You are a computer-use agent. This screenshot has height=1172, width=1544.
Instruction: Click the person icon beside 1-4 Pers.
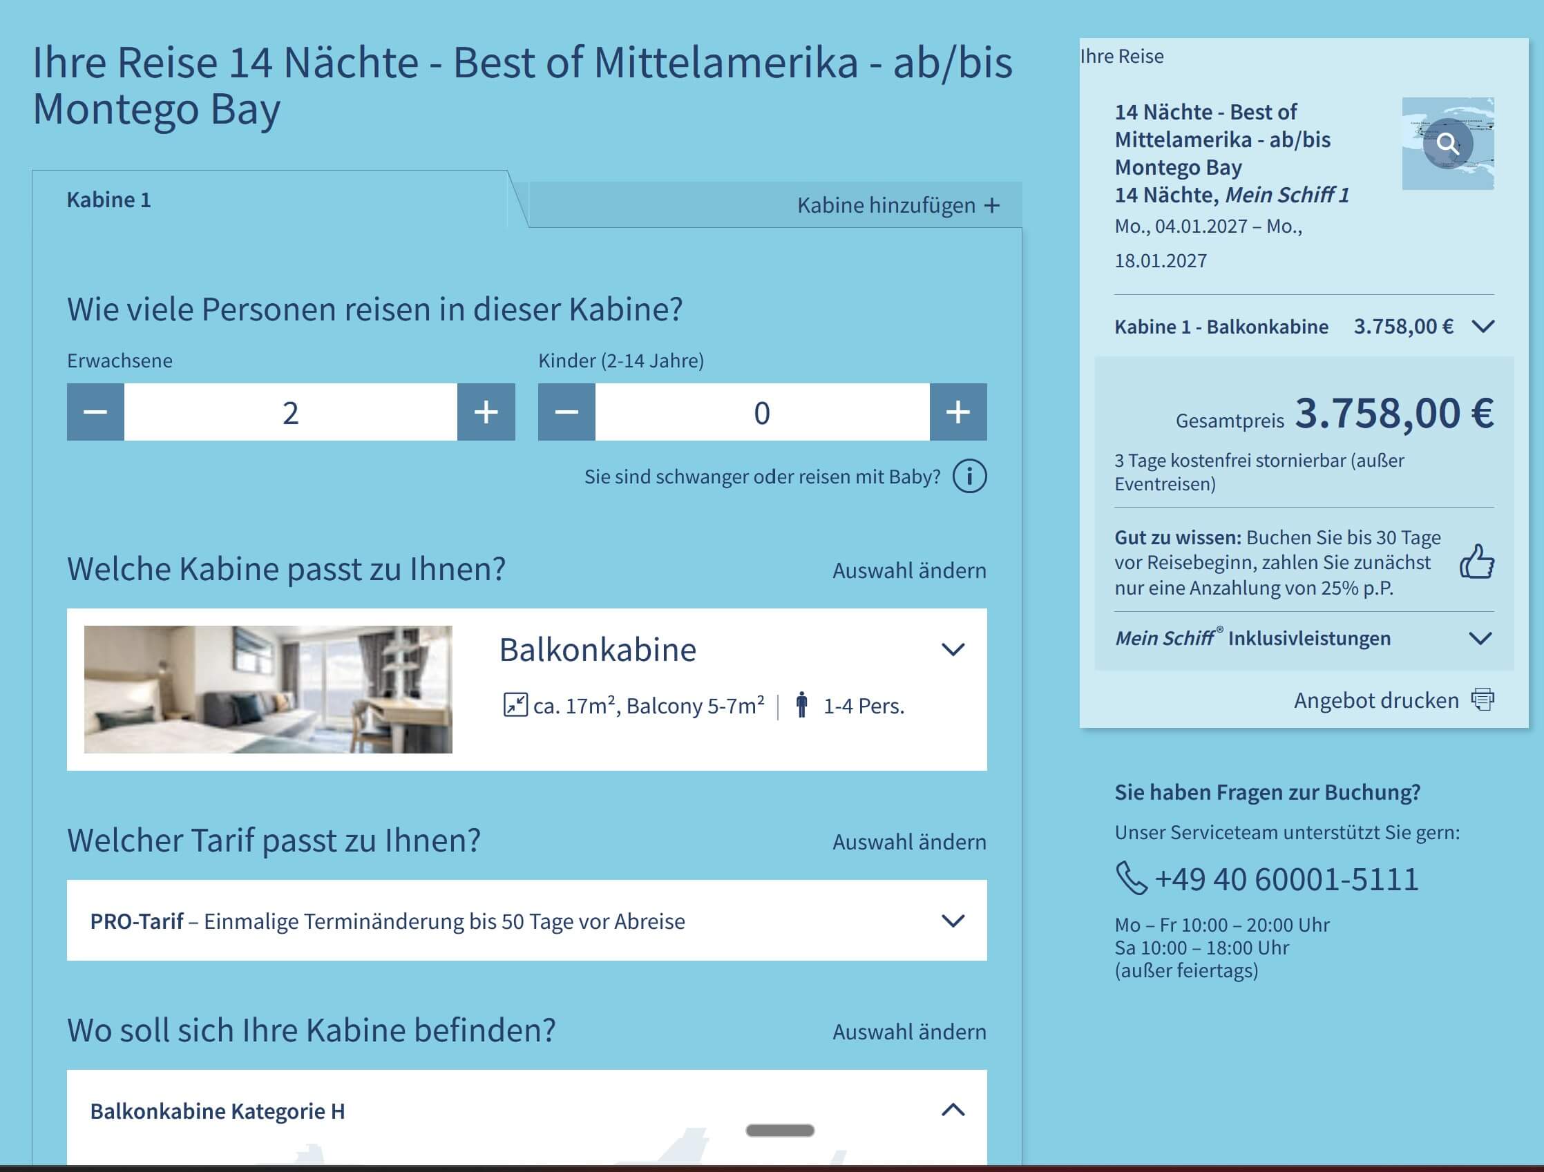point(802,705)
